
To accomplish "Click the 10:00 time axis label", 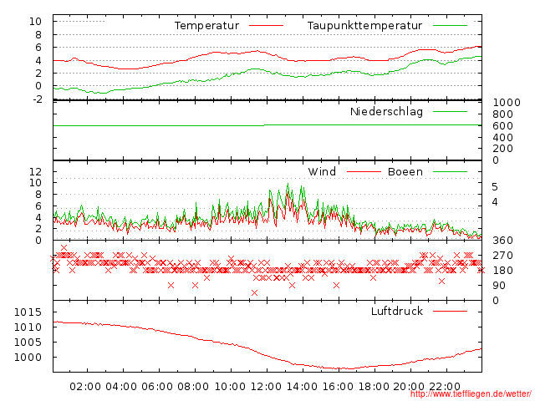I will coord(230,387).
